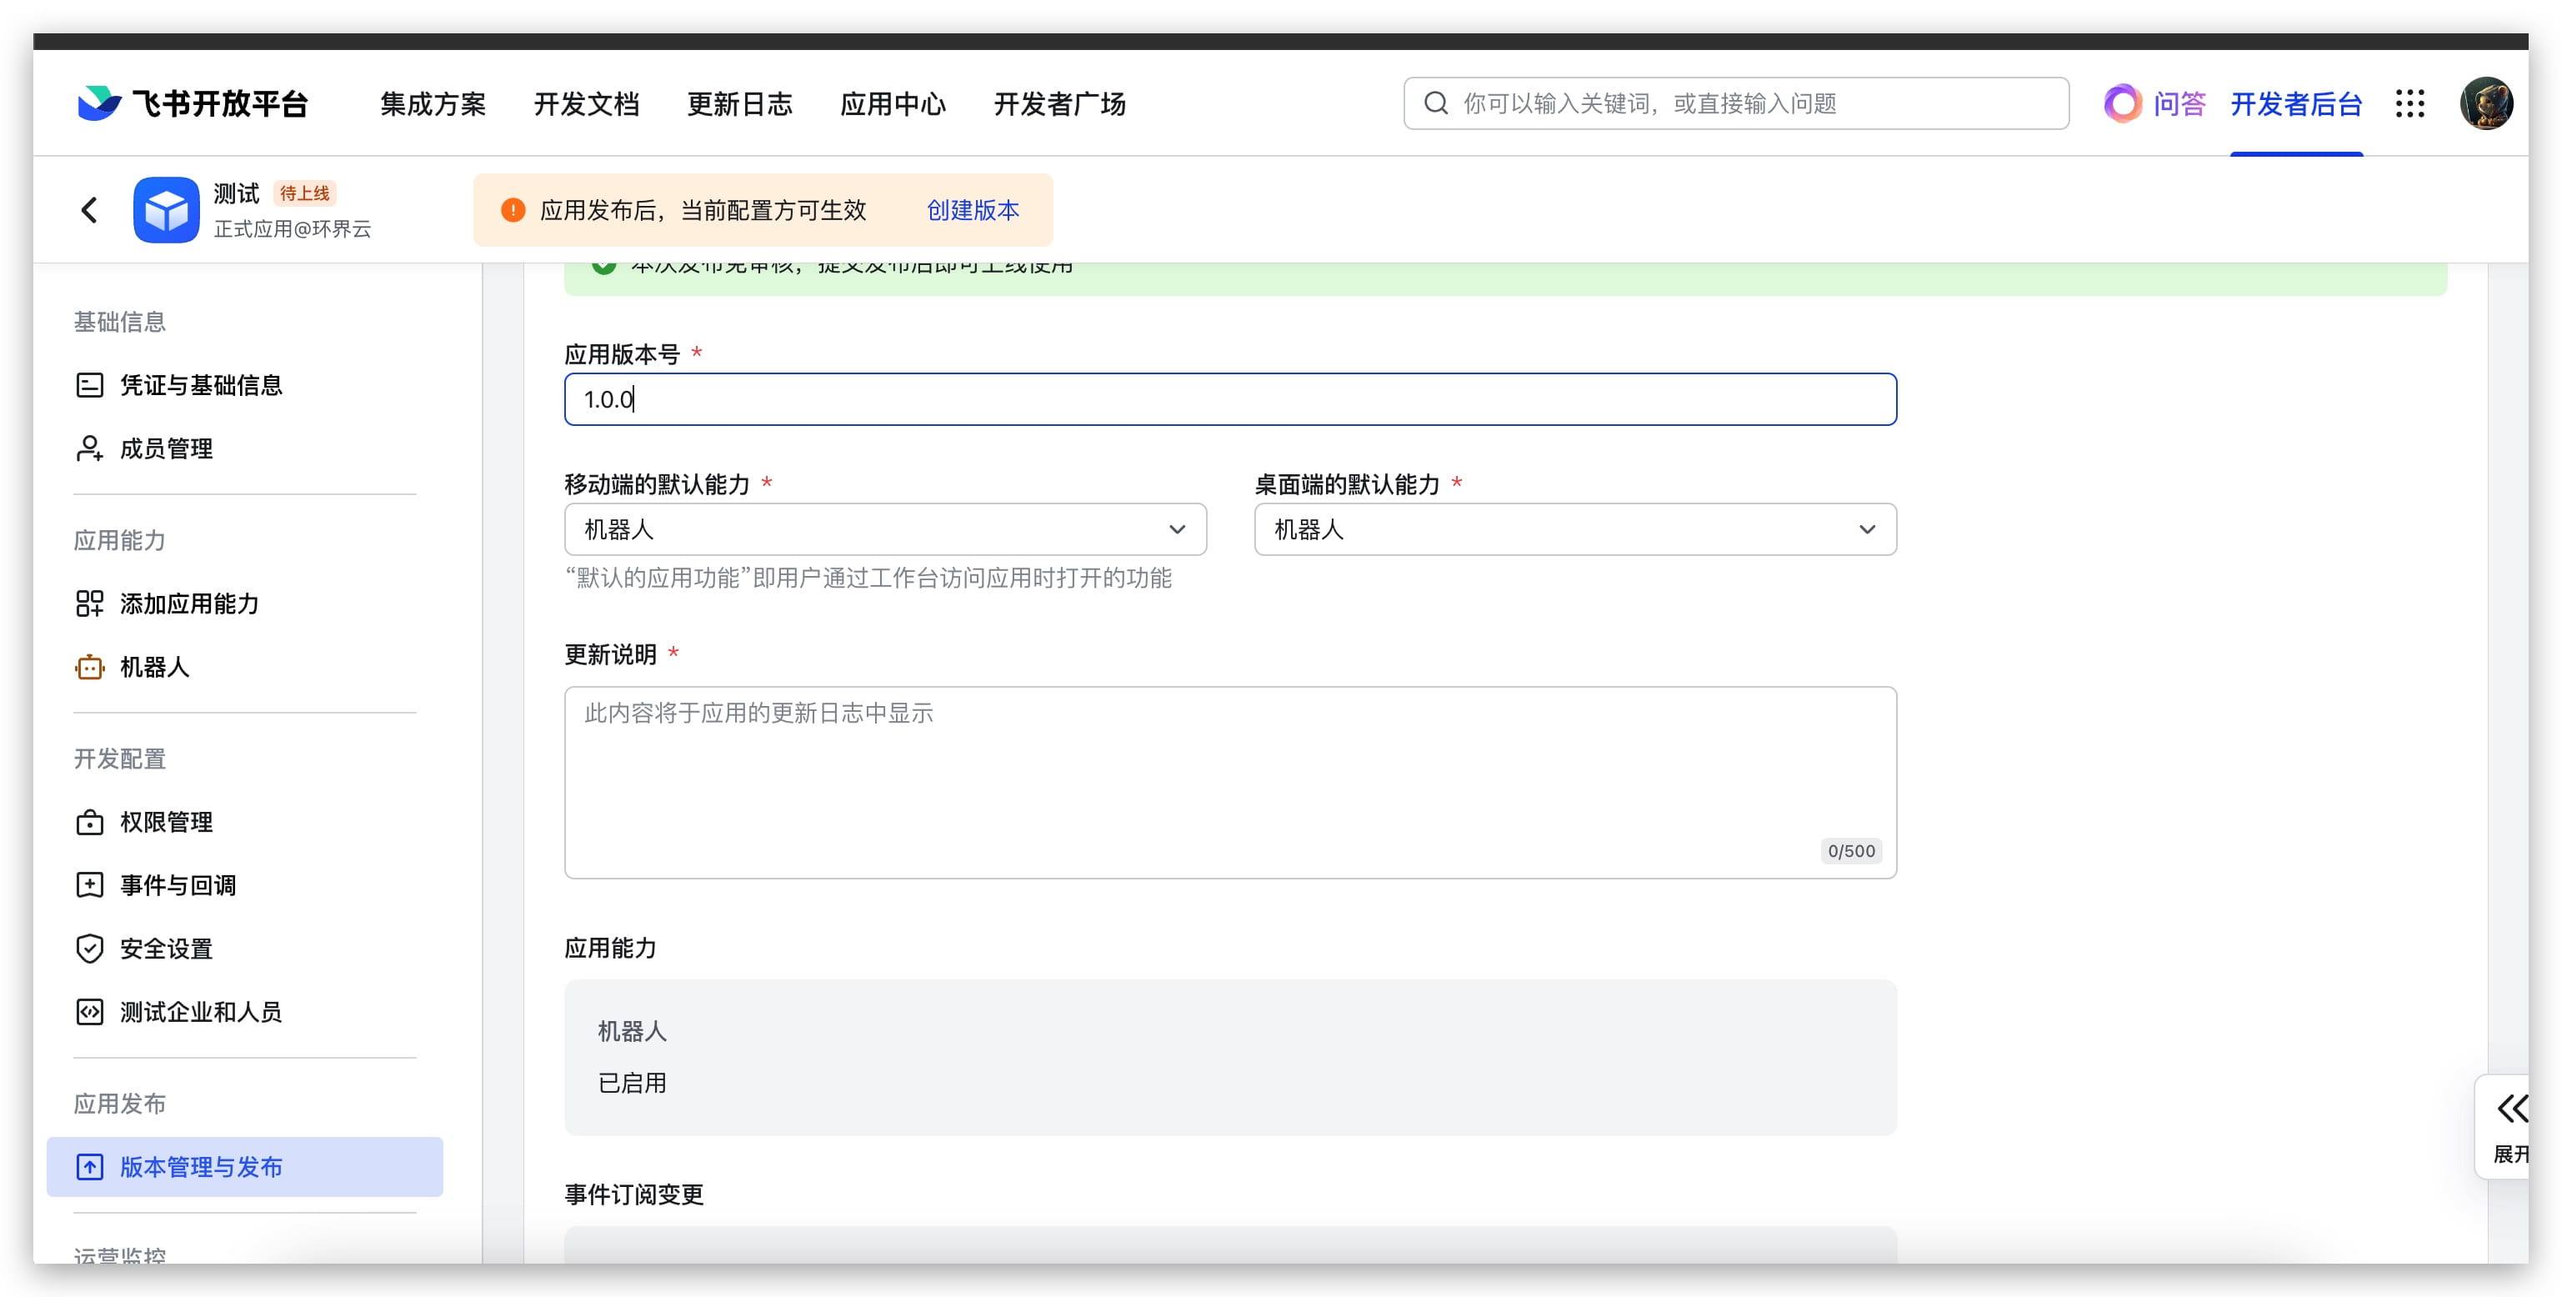
Task: Select 添加应用能力 in the sidebar
Action: point(189,603)
